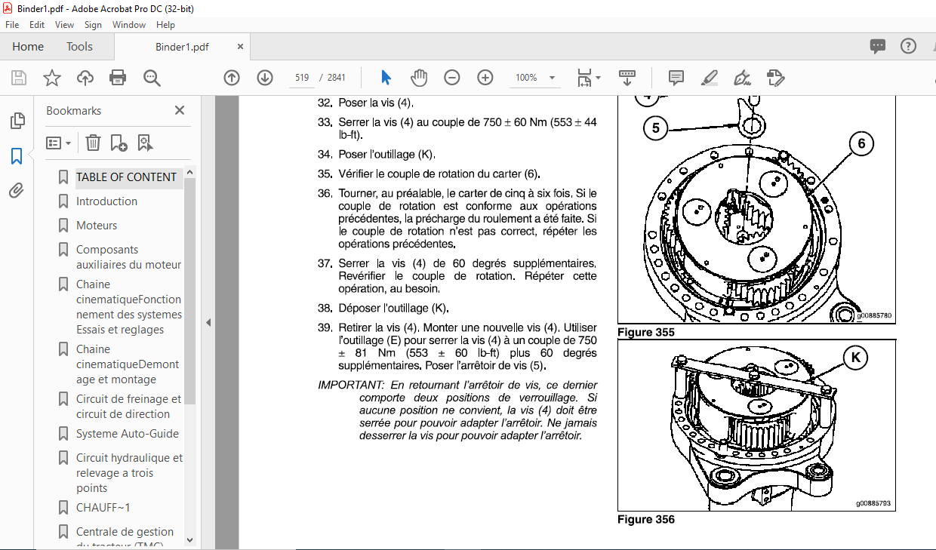
Task: Open the View menu
Action: point(64,25)
